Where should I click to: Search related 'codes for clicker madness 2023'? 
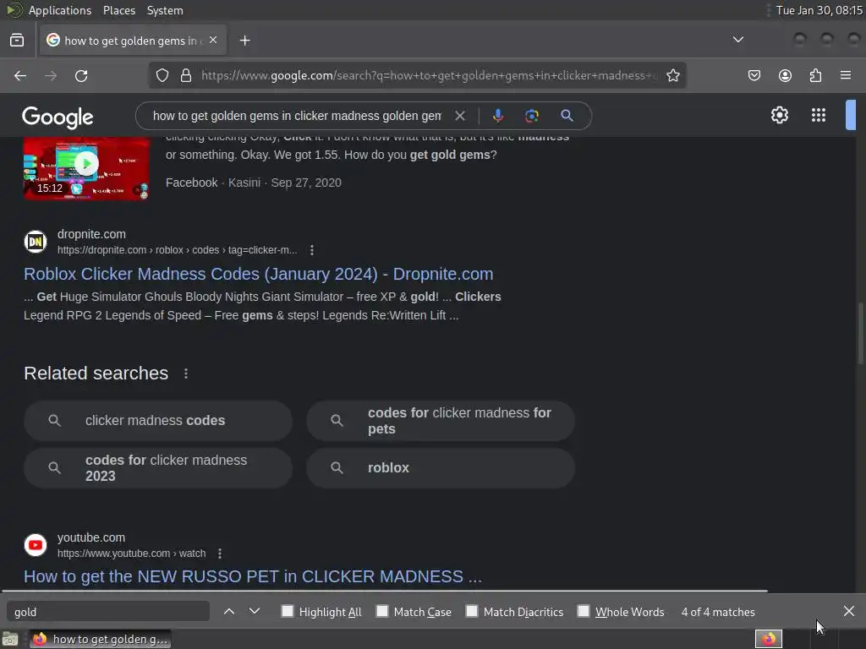(158, 468)
